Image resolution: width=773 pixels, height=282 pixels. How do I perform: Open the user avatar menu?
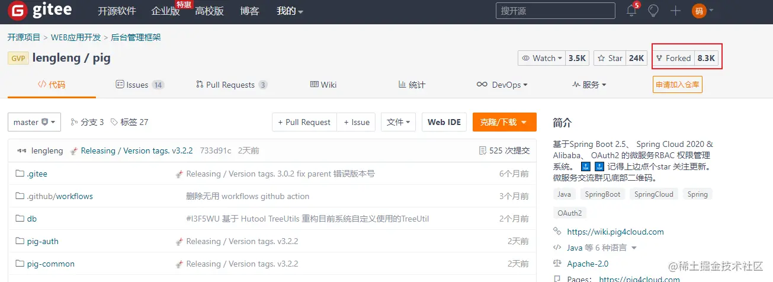(703, 11)
